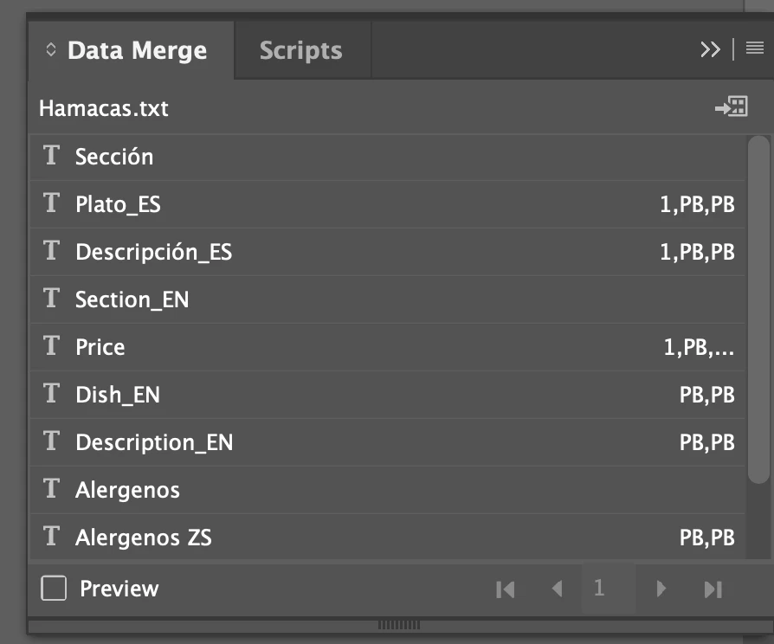This screenshot has width=774, height=644.
Task: Switch to the Scripts tab
Action: (301, 50)
